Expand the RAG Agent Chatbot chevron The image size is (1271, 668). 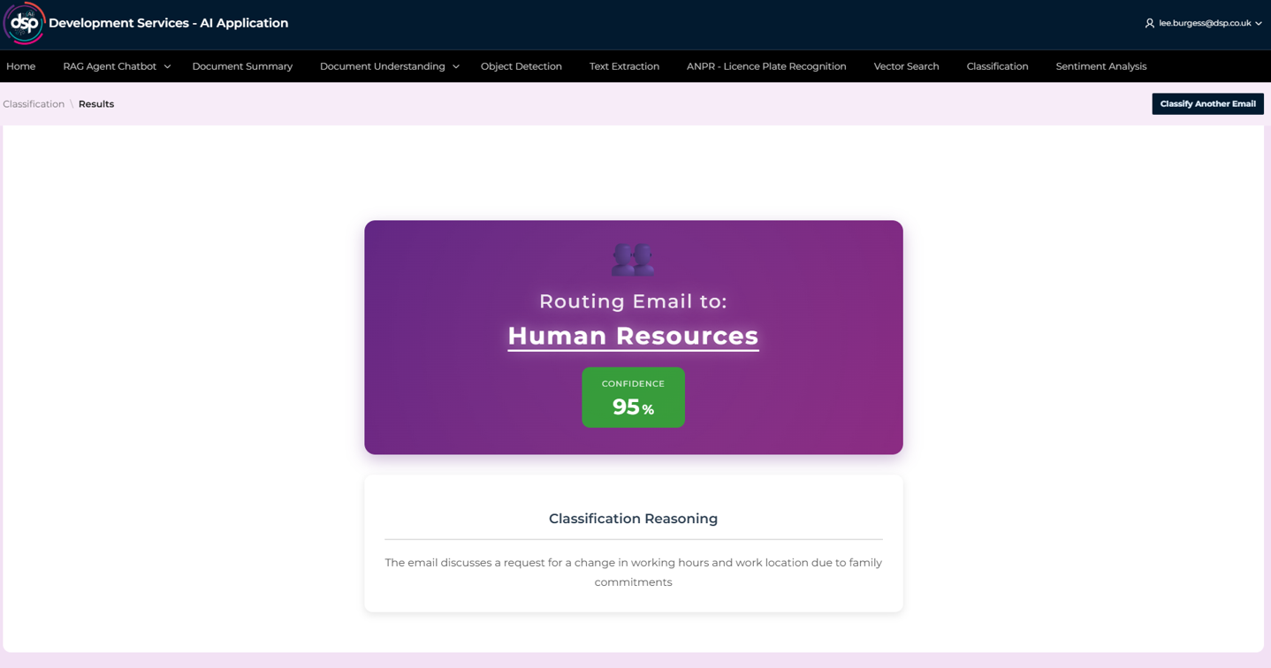[x=167, y=67]
